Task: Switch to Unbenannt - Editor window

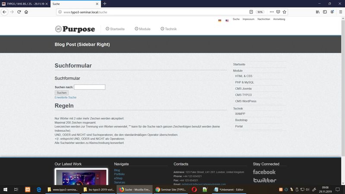Action: point(229,189)
